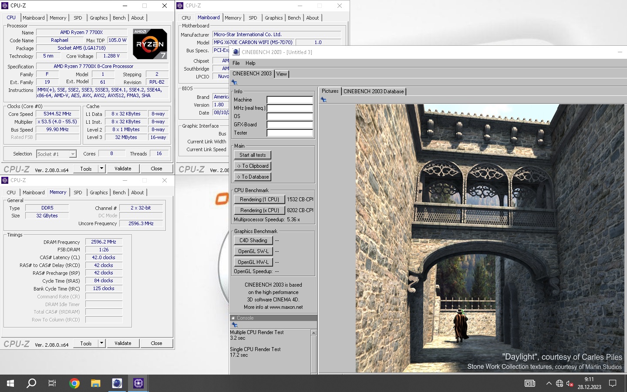This screenshot has height=392, width=627.
Task: Run Rendering (x CPU) benchmark
Action: (260, 210)
